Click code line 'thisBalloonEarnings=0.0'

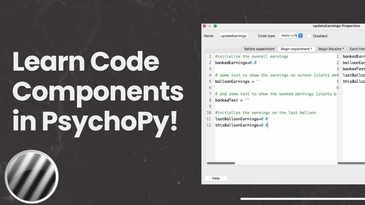point(241,125)
